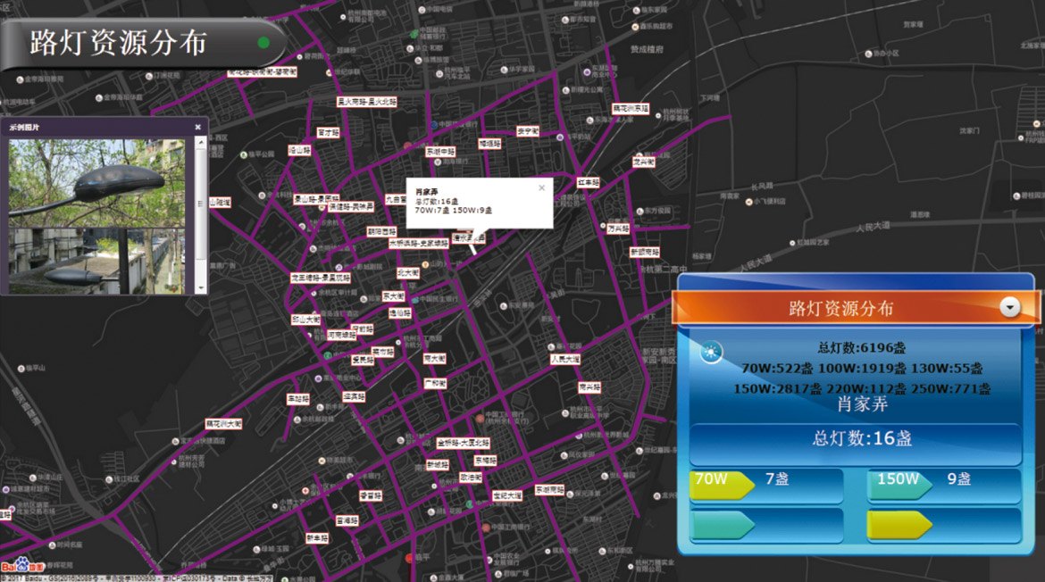This screenshot has width=1045, height=582.
Task: Click the street lamp sample photo
Action: (96, 214)
